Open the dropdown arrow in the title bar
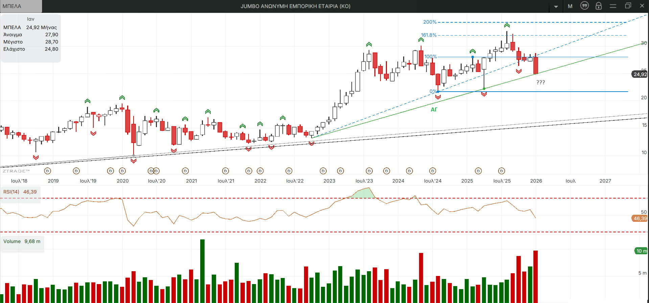Screen dimensions: 649x303 tap(556, 6)
